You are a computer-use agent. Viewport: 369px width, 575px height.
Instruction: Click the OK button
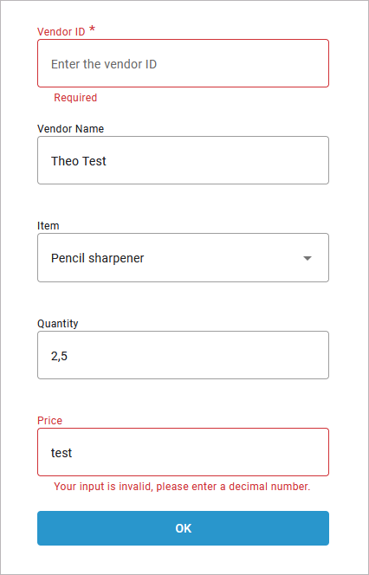[x=183, y=528]
